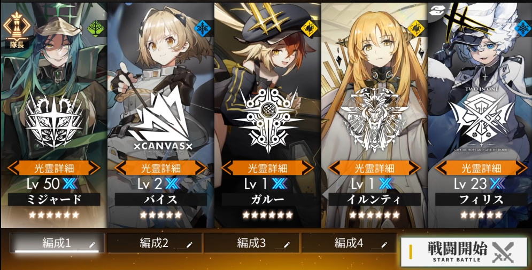Viewport: 532px width, 270px height.
Task: Switch to the 編成2 formation tab
Action: (x=155, y=243)
